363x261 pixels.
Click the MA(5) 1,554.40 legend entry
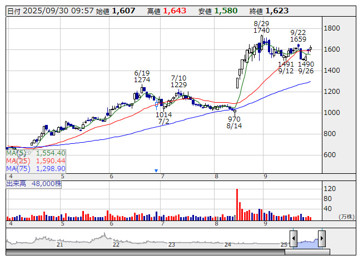[x=36, y=153]
